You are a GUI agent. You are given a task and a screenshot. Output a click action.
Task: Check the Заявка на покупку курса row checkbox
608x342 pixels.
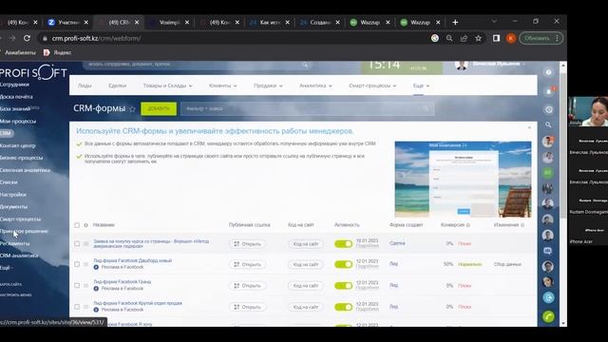(x=77, y=244)
